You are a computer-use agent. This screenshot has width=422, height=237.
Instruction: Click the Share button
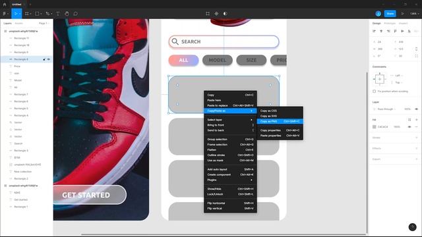tap(390, 13)
